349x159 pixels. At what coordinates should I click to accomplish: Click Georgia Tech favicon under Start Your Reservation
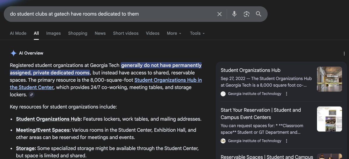(223, 141)
